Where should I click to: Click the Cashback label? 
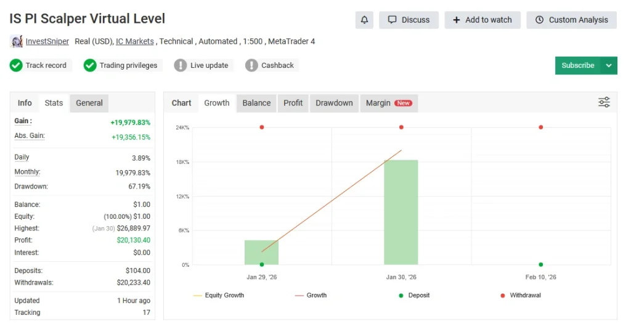[277, 65]
